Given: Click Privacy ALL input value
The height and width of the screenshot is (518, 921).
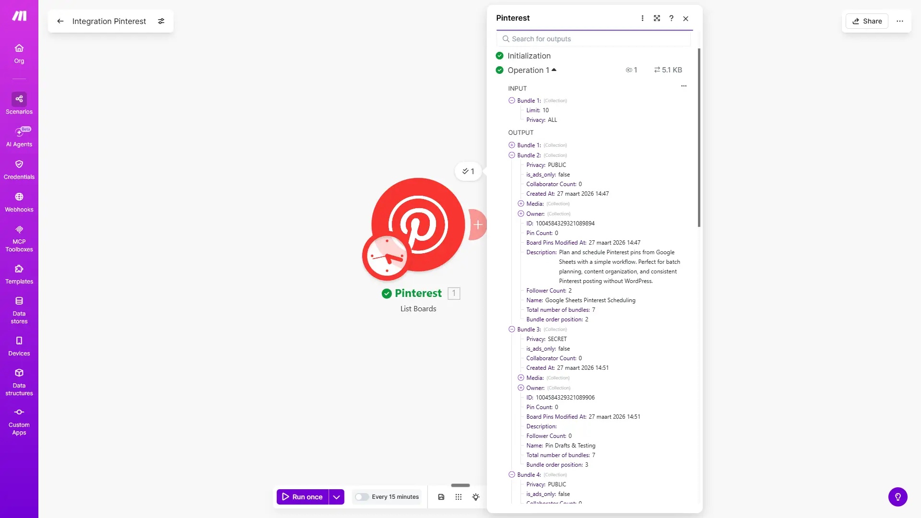Looking at the screenshot, I should (x=553, y=120).
